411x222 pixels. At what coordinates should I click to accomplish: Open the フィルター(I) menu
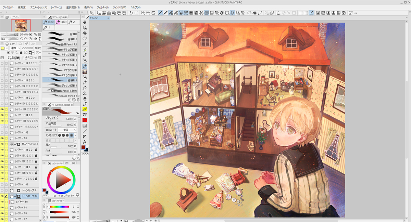point(102,7)
